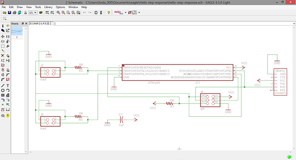
Task: Select the Show eye tool
Action: pyautogui.click(x=8, y=26)
